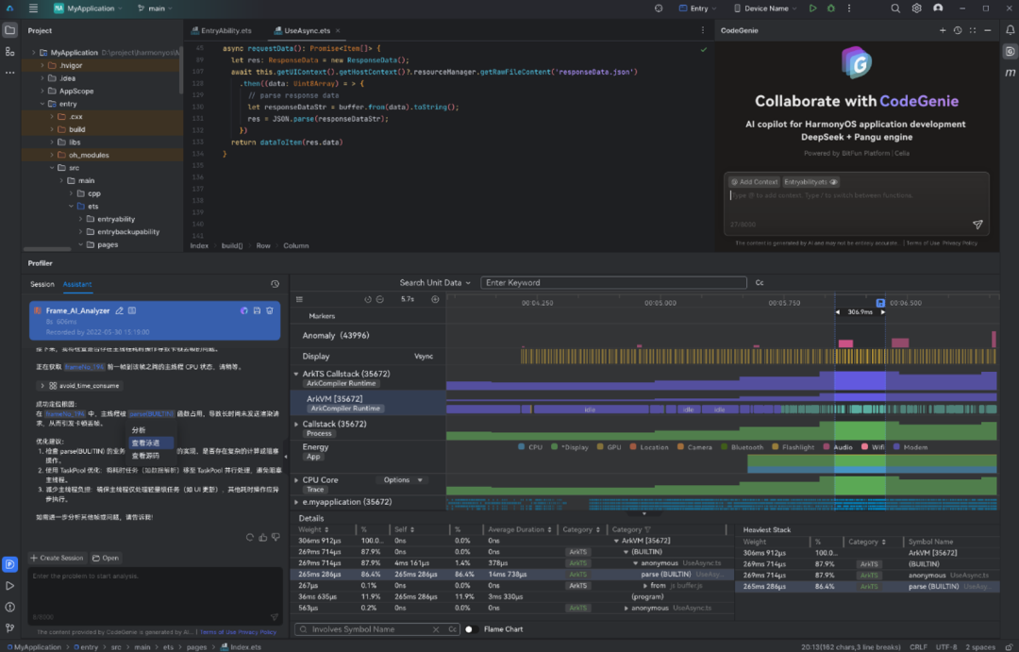Regenerate the assistant response

(249, 537)
